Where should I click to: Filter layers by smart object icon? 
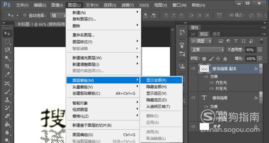point(251,41)
